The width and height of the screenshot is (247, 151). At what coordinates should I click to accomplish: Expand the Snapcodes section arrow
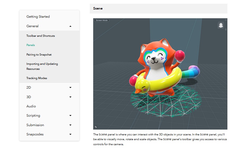tap(70, 134)
